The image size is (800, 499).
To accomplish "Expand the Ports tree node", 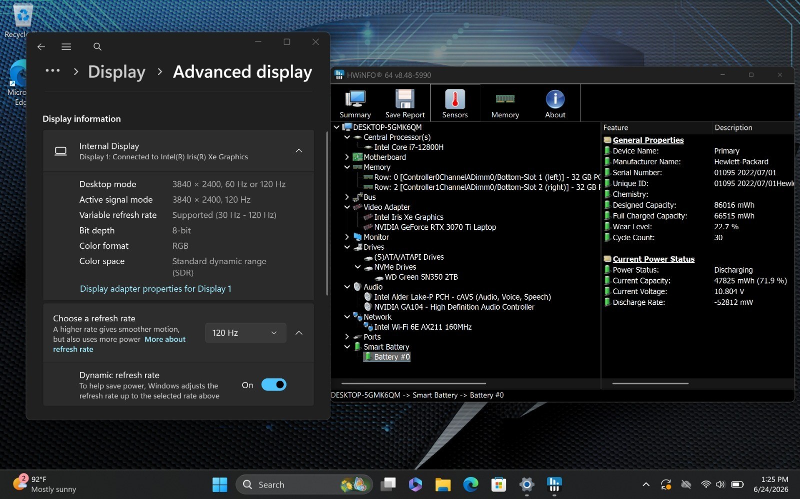I will 347,337.
